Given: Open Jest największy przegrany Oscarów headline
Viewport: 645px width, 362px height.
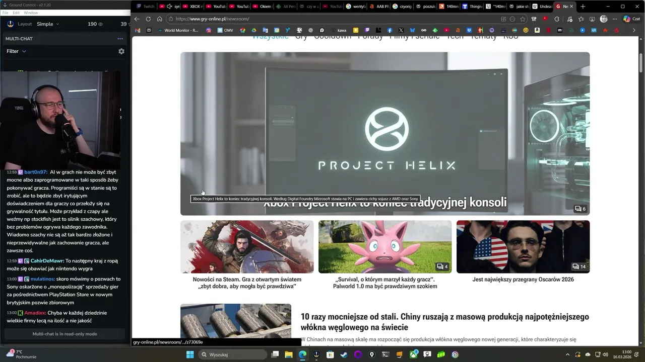Looking at the screenshot, I should [x=523, y=280].
